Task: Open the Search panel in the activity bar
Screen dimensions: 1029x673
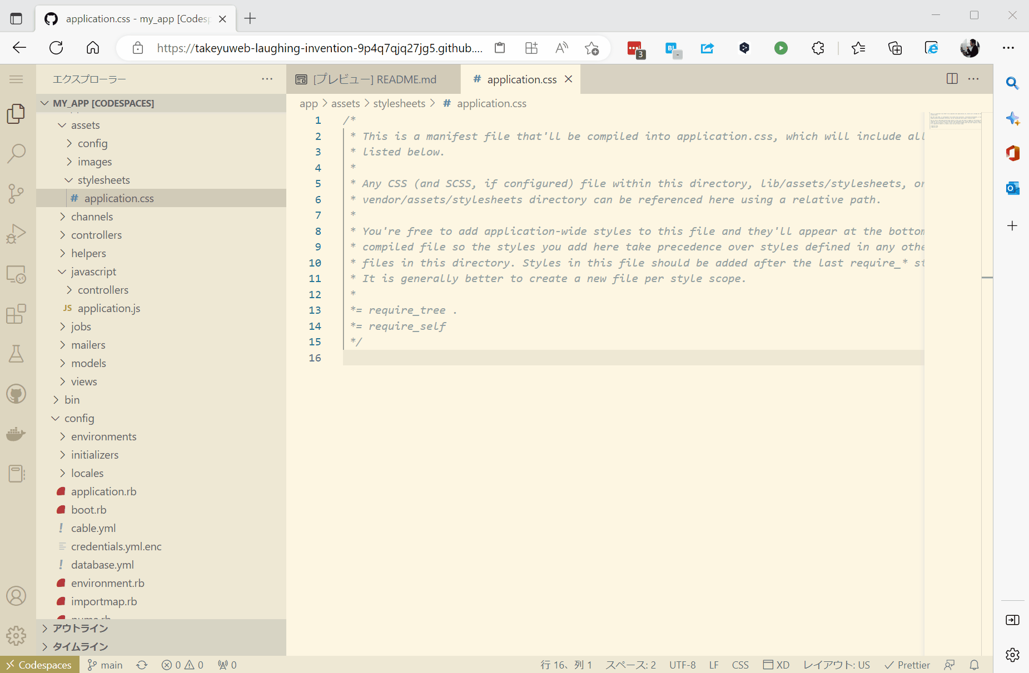Action: tap(17, 153)
